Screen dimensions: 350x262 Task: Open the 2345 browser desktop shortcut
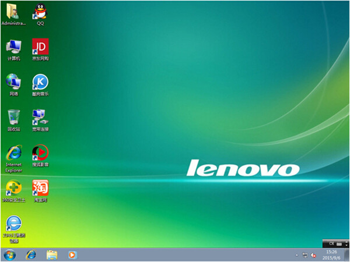13,224
